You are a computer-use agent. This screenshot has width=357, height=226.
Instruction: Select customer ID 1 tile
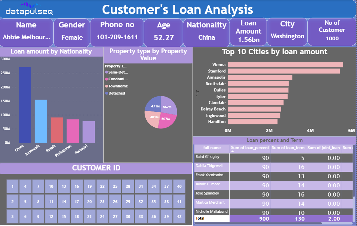[x=13, y=186]
